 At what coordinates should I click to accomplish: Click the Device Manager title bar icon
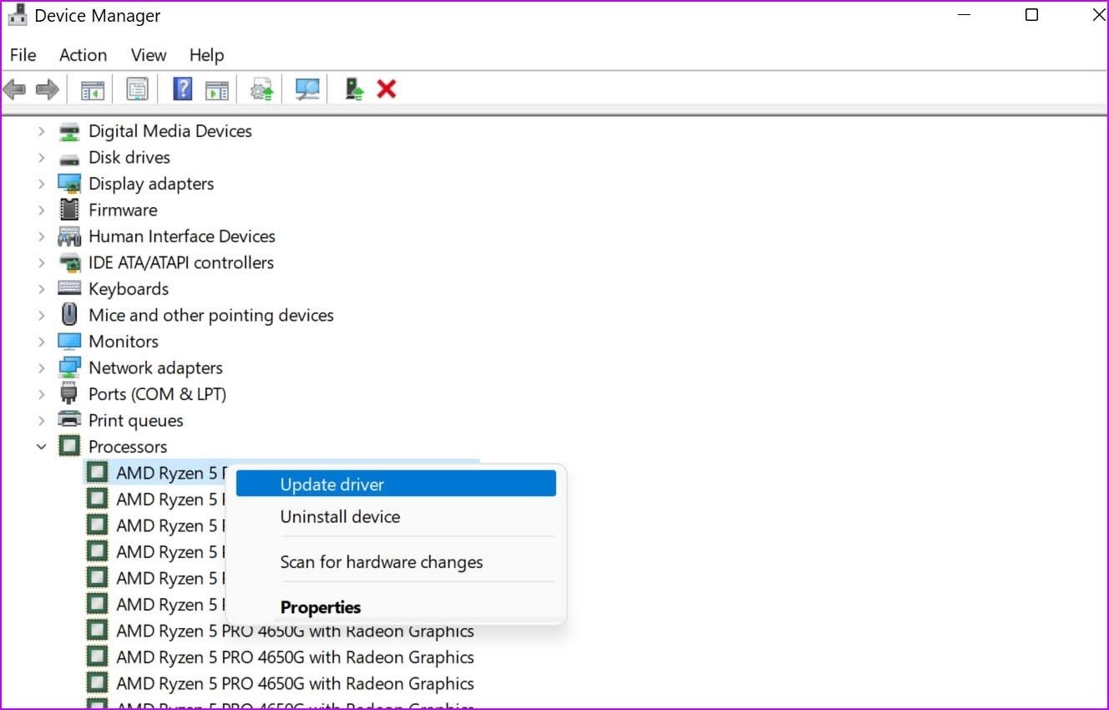[x=17, y=15]
